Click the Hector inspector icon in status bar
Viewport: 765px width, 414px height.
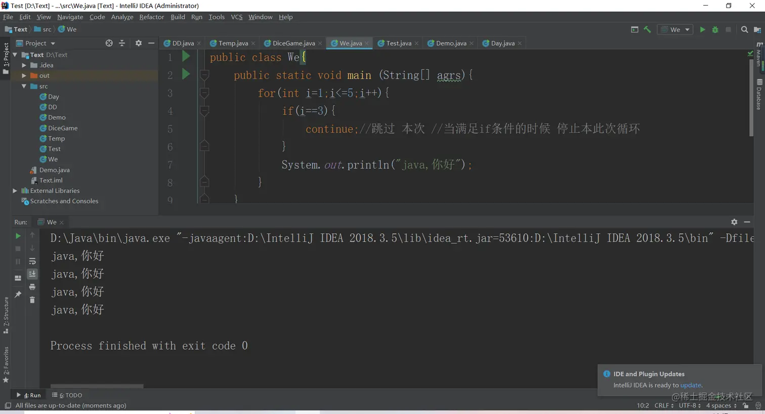[758, 406]
